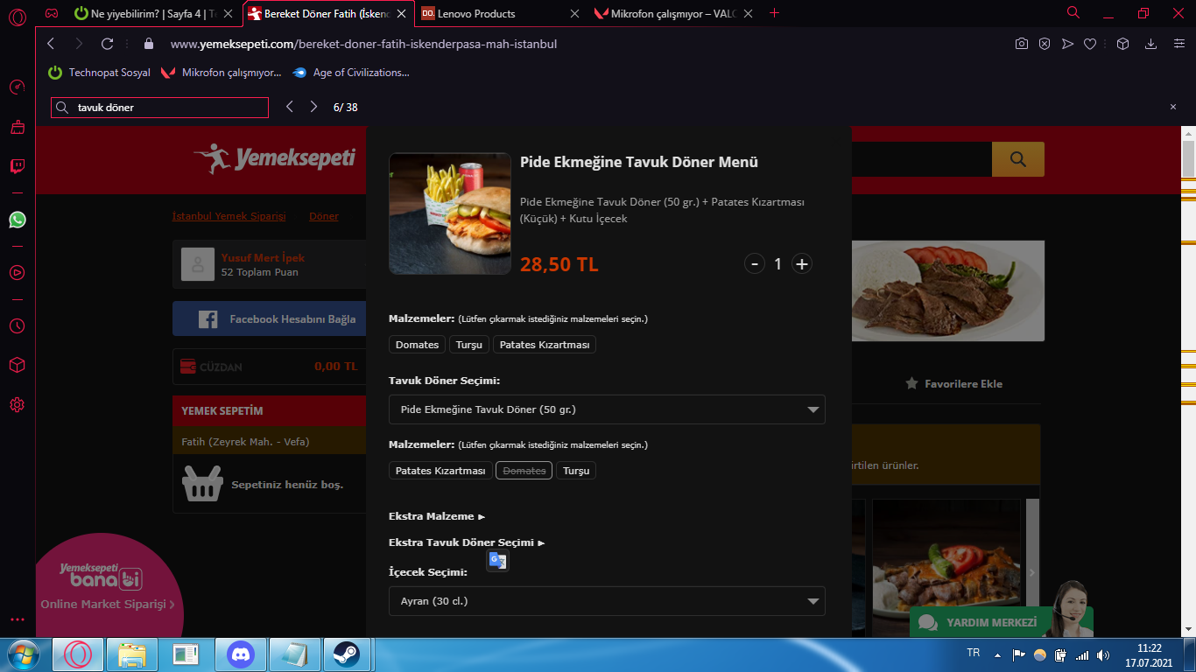Click the Yemeksepeti logo
Viewport: 1196px width, 672px height.
[x=275, y=158]
